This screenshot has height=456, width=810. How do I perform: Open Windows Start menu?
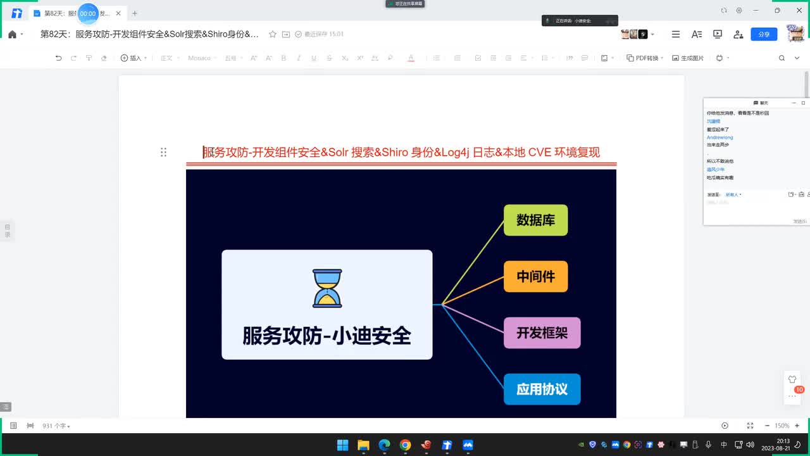tap(342, 445)
